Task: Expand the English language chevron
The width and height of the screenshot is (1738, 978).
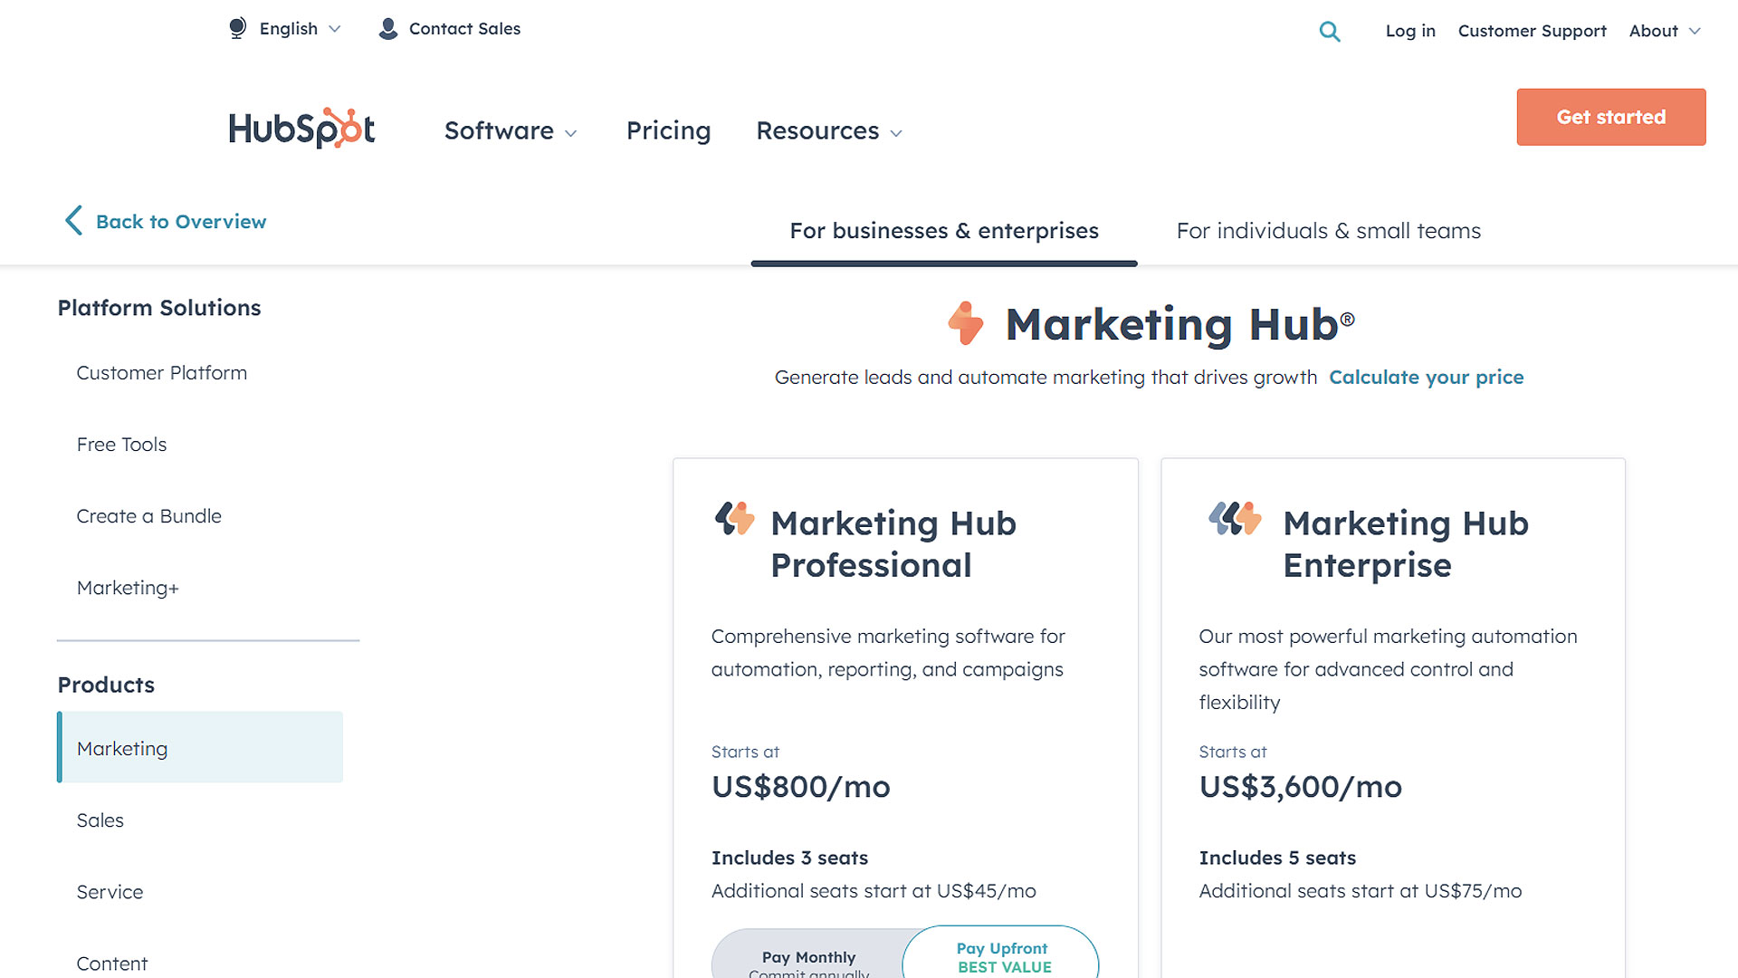Action: [335, 29]
